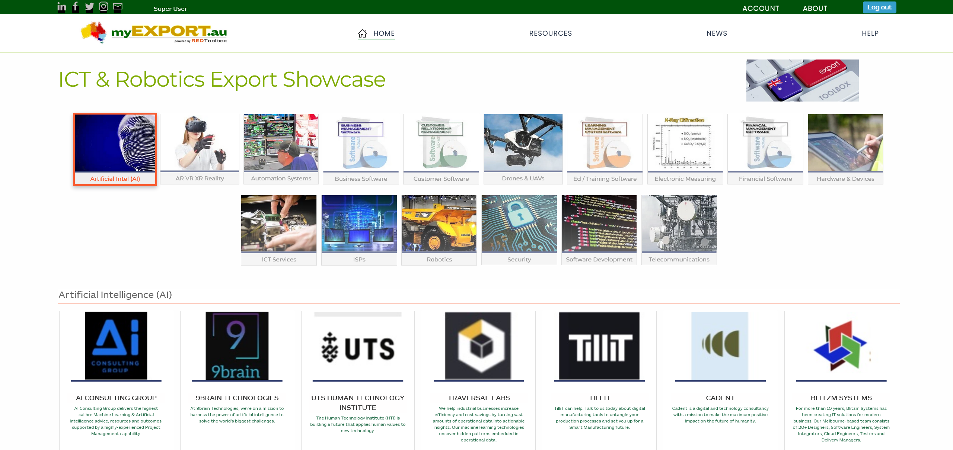The height and width of the screenshot is (450, 953).
Task: Click the myEXPORT.au logo
Action: [154, 33]
